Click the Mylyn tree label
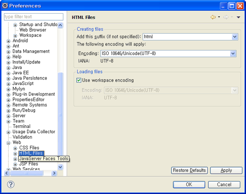 (19, 89)
